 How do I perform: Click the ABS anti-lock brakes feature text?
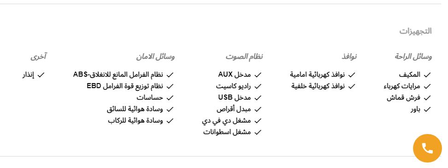(x=118, y=75)
